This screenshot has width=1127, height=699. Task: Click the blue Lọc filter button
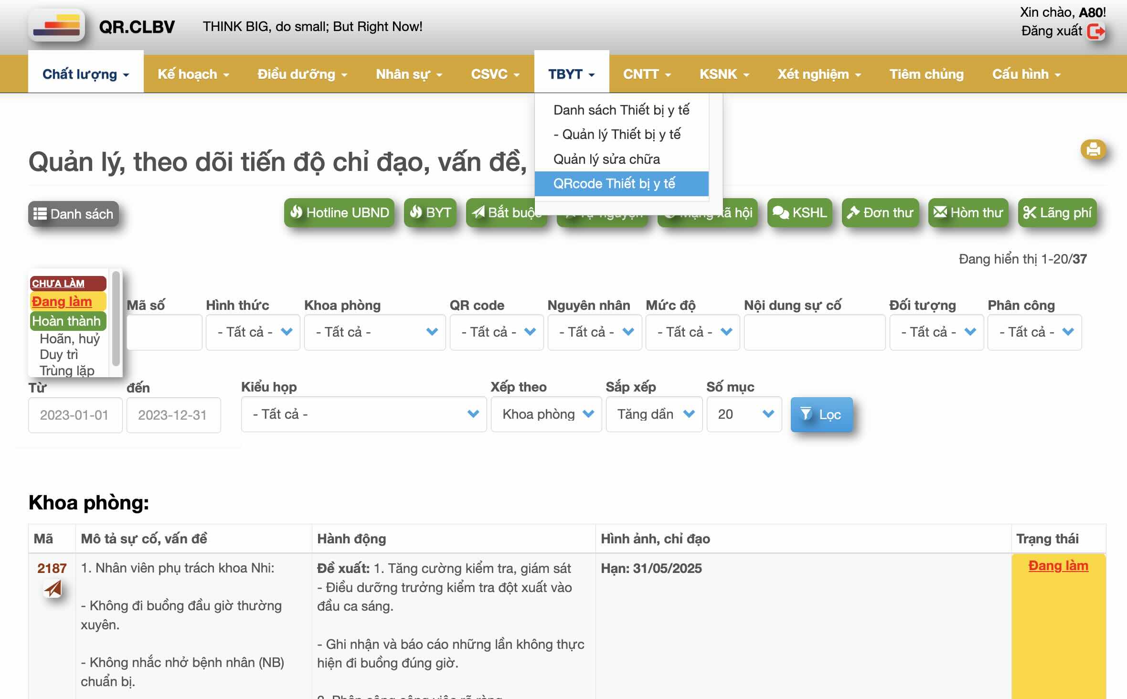tap(821, 414)
